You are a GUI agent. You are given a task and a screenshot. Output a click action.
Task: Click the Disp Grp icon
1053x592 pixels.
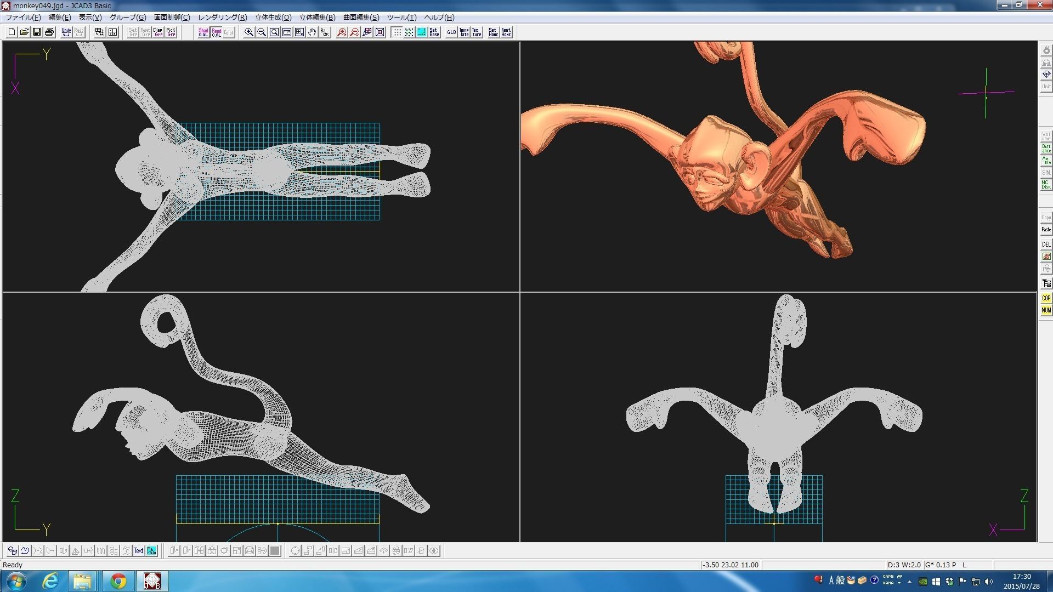click(x=158, y=32)
